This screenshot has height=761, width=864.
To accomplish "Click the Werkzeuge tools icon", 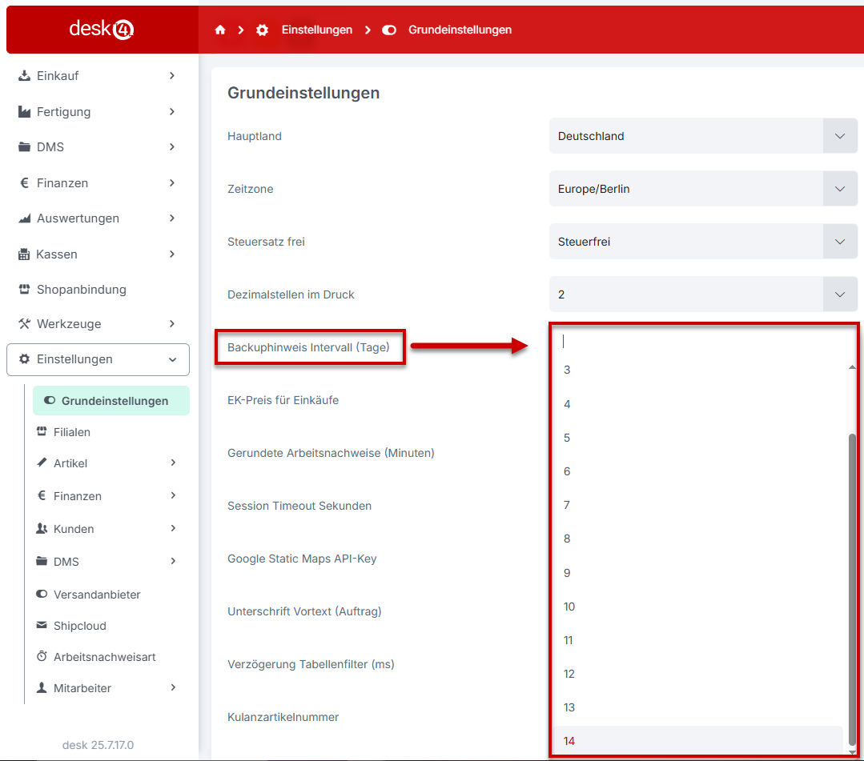I will (24, 324).
